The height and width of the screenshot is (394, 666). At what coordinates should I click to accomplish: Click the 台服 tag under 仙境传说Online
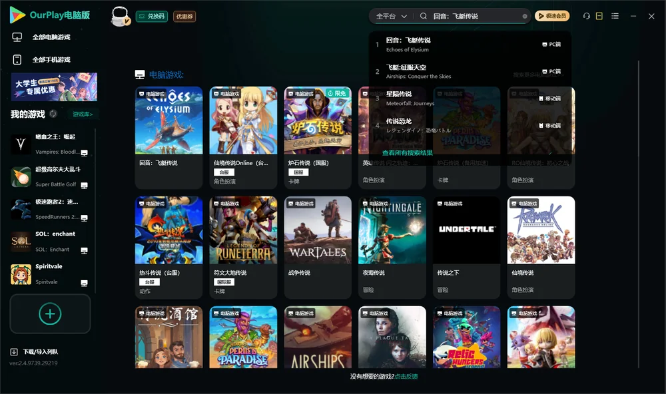click(224, 172)
